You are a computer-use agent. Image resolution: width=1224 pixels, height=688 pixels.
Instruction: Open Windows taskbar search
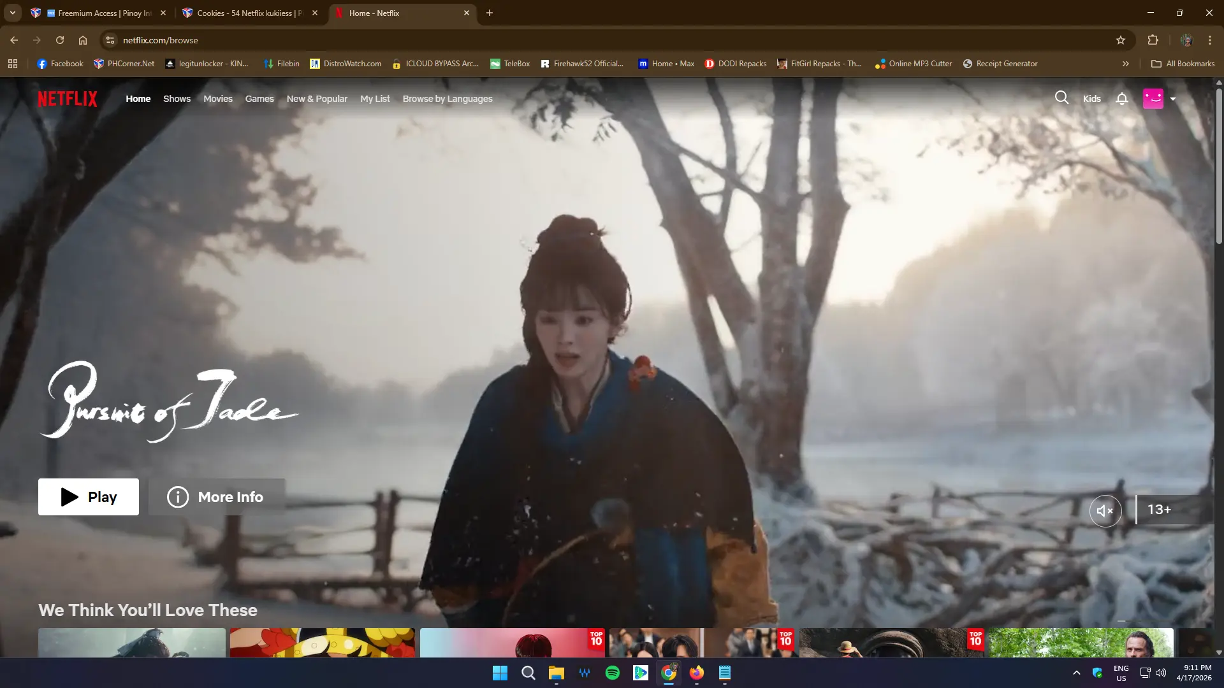[x=528, y=673]
